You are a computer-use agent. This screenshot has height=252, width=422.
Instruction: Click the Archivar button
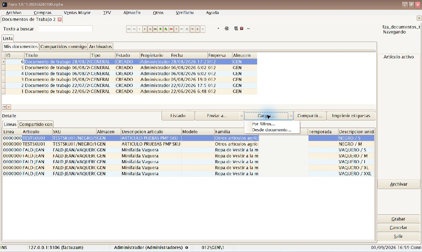(x=399, y=184)
